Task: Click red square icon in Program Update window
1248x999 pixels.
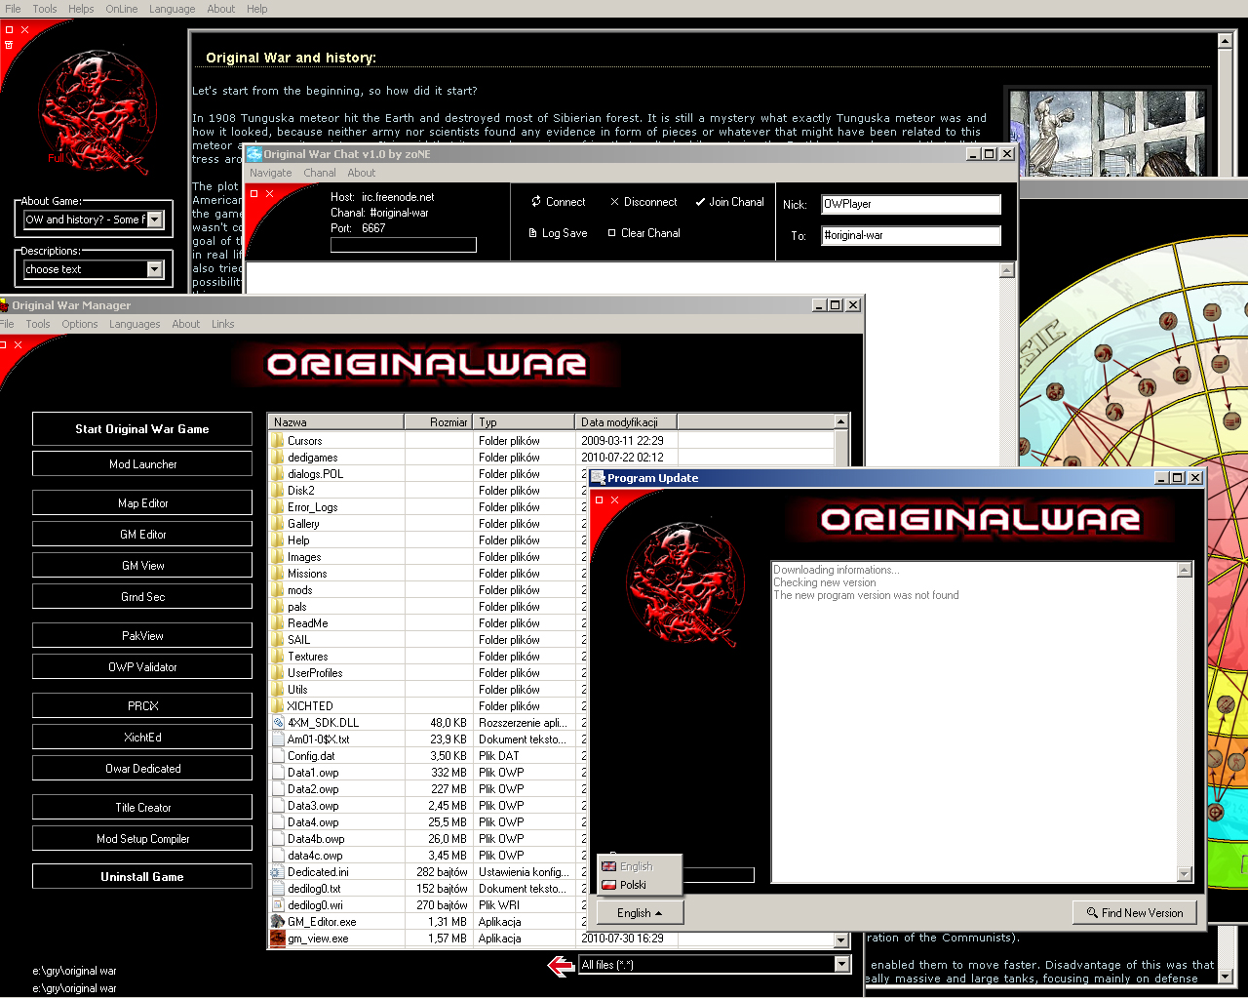Action: click(x=600, y=500)
